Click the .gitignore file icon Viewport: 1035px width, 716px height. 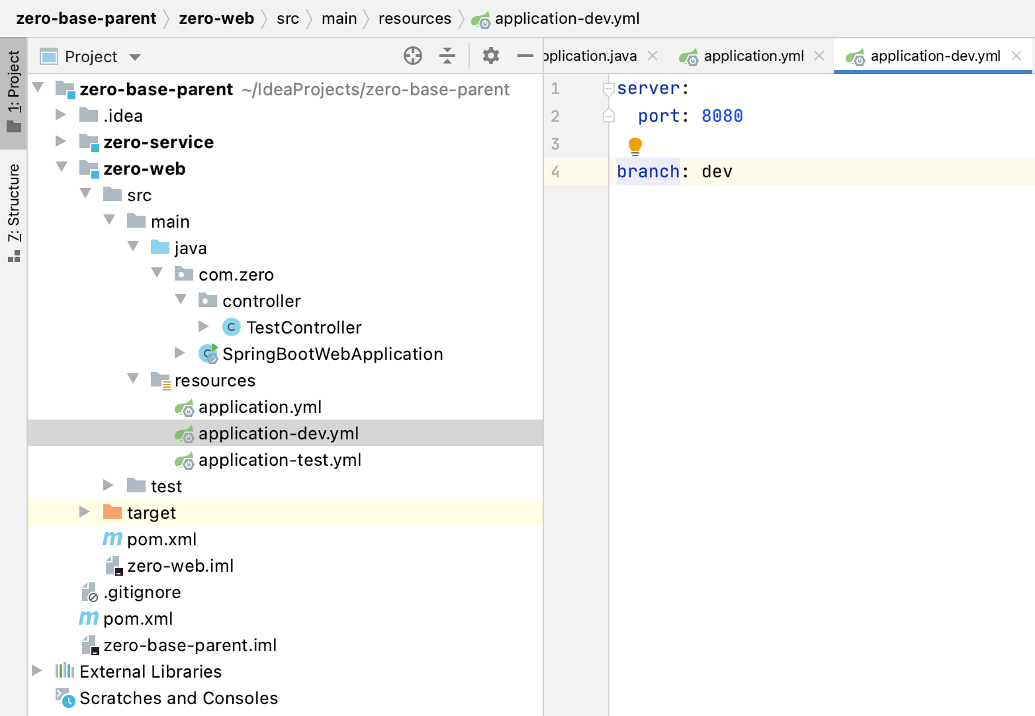(89, 592)
